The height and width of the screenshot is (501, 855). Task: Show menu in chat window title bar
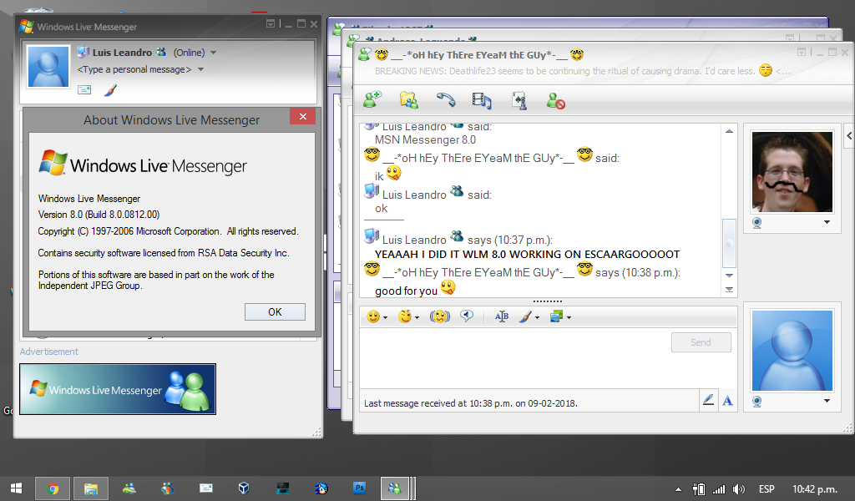pos(801,52)
